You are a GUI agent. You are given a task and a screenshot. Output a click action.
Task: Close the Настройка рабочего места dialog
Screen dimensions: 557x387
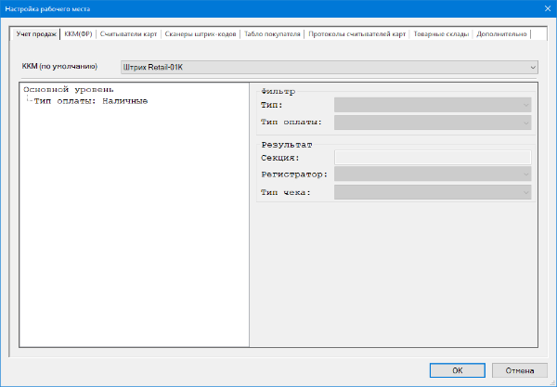point(543,7)
